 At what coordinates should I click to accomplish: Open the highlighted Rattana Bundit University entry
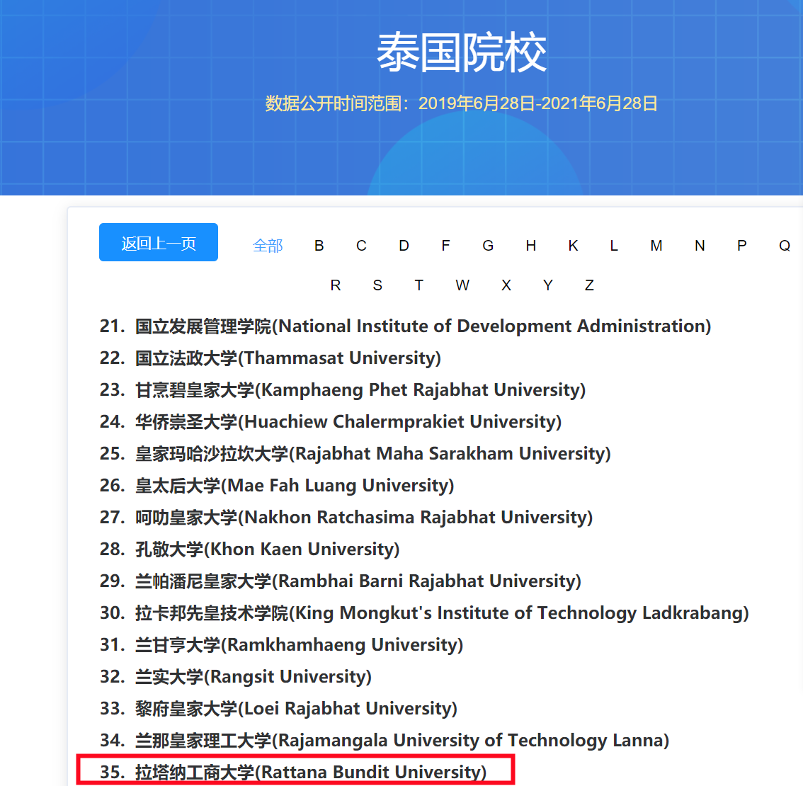[x=310, y=772]
